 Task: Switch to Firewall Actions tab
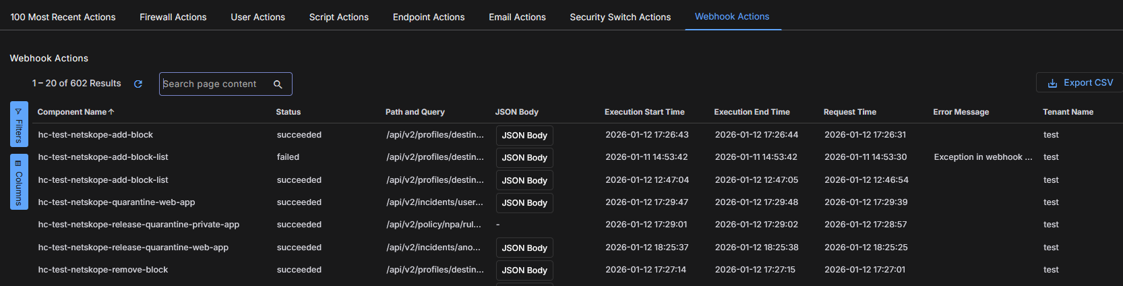click(173, 17)
